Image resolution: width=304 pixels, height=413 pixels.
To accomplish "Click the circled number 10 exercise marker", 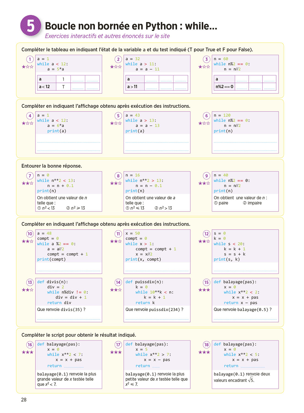I will click(x=30, y=234).
